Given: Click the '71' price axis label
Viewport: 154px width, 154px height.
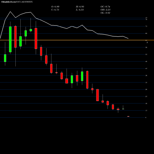Looking at the screenshot, I should pyautogui.click(x=146, y=26).
